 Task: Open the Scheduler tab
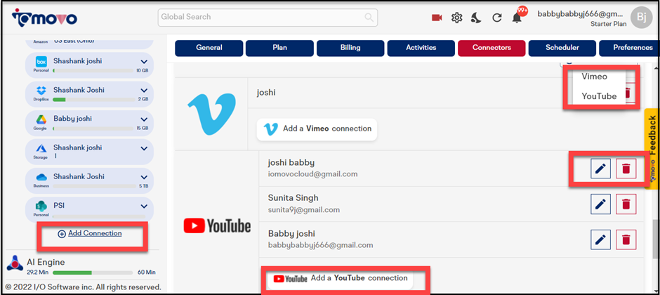[562, 48]
